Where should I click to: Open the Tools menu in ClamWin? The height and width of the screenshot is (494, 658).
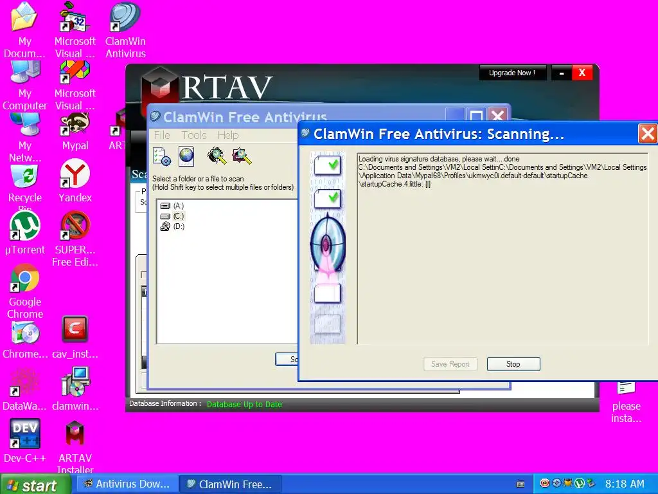[x=194, y=135]
